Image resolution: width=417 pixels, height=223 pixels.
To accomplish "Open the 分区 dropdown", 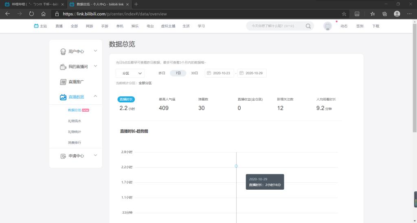I will tap(130, 73).
